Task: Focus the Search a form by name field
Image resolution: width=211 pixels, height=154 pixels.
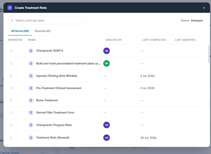Action: (x=47, y=20)
